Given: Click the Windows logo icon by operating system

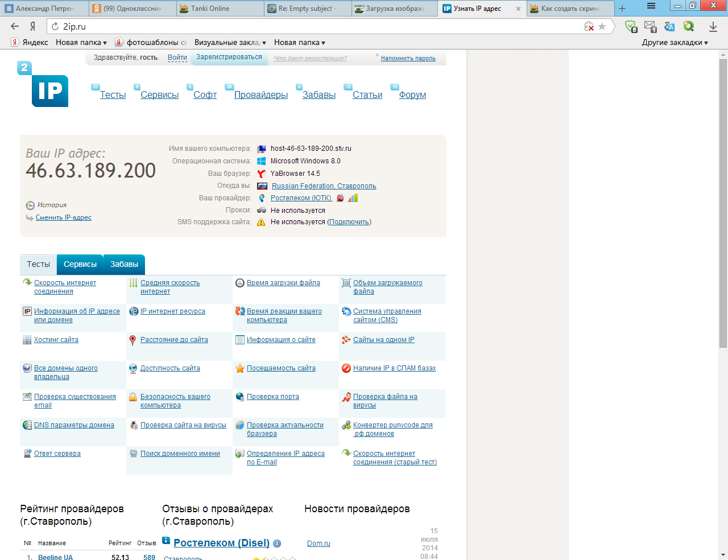Looking at the screenshot, I should pos(262,161).
